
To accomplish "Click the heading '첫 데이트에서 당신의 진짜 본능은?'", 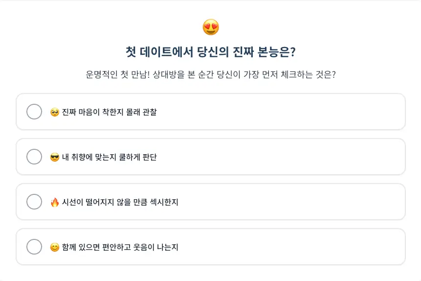I will (210, 52).
